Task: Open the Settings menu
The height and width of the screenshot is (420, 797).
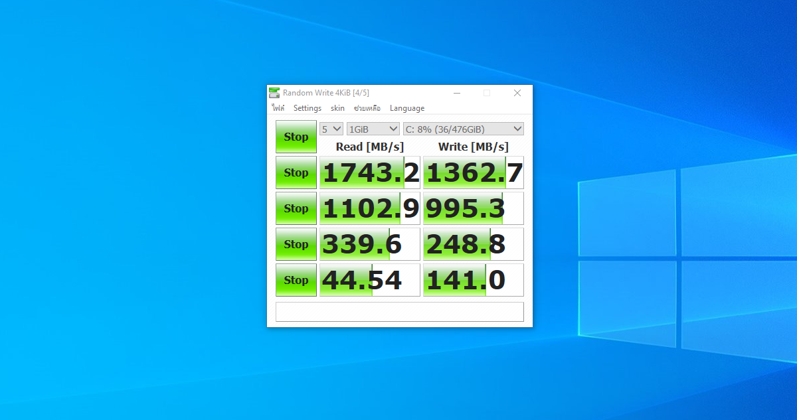Action: (x=308, y=108)
